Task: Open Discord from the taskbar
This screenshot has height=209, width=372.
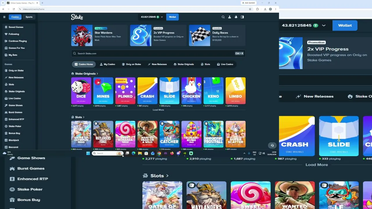Action: (x=178, y=153)
